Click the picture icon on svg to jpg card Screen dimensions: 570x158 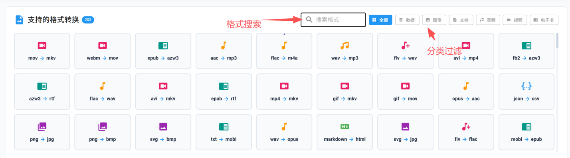point(406,127)
